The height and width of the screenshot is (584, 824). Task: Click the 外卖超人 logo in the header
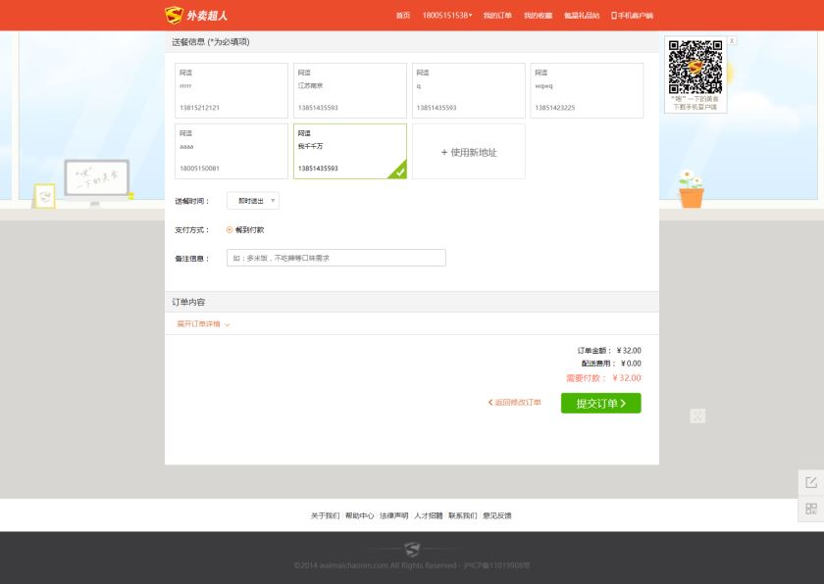click(196, 16)
